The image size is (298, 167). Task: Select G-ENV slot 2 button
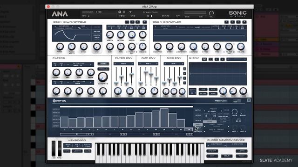coord(217,59)
